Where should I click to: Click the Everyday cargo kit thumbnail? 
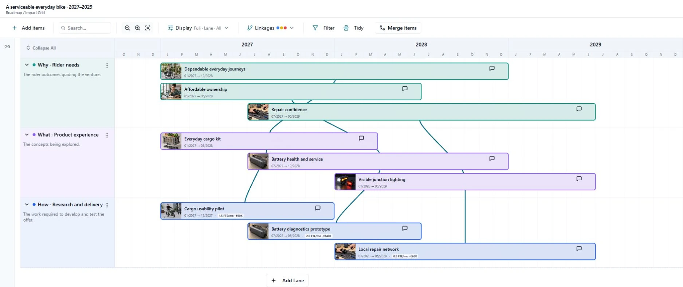171,141
